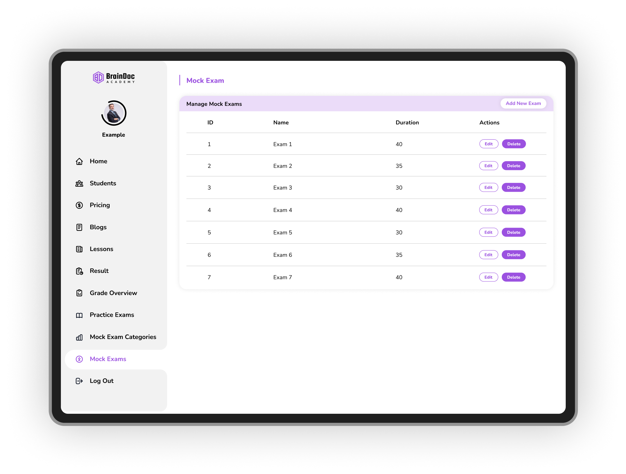Click the Example profile avatar
Screen dimensions: 626x474
113,113
